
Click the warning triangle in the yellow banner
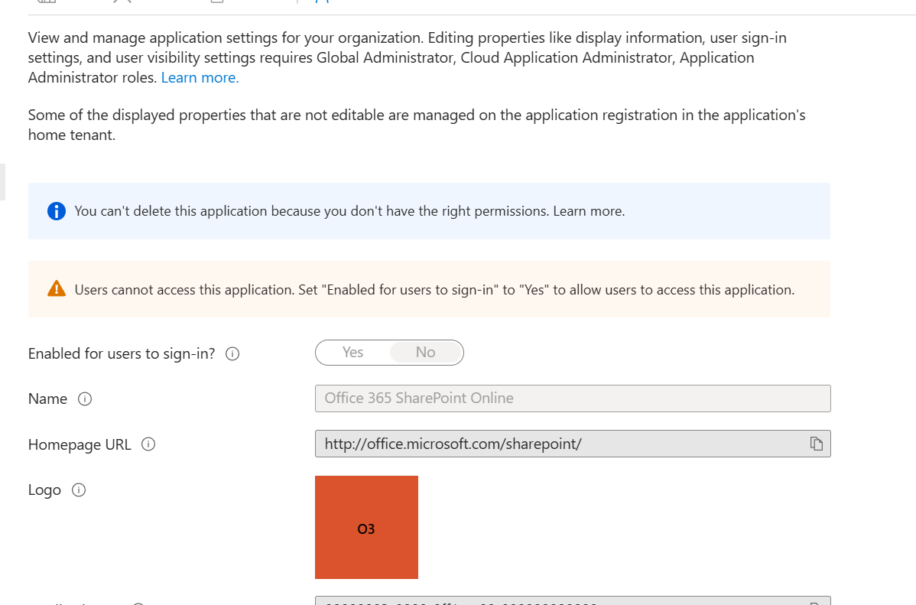(x=56, y=288)
